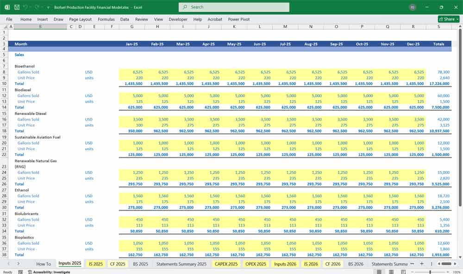Screen dimensions: 463x274
Task: Switch to the Formulas ribbon tab
Action: pos(106,19)
